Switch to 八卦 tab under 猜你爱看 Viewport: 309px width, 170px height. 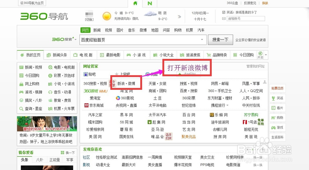click(x=40, y=160)
